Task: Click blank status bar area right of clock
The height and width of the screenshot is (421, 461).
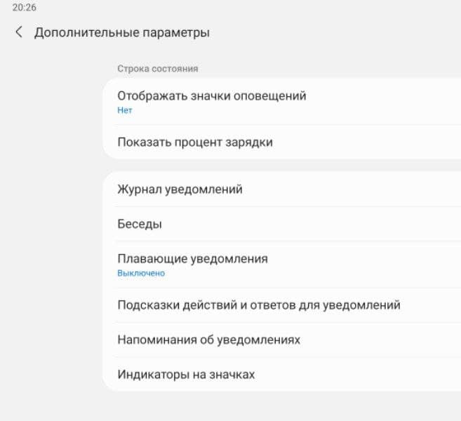Action: pos(246,8)
